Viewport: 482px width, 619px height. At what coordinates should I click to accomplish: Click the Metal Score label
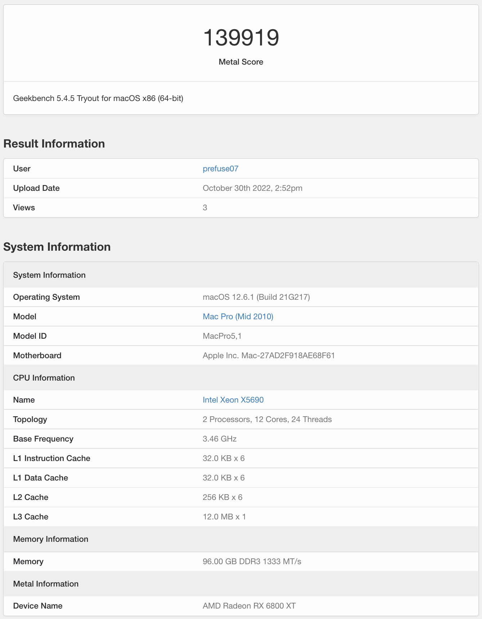(241, 62)
